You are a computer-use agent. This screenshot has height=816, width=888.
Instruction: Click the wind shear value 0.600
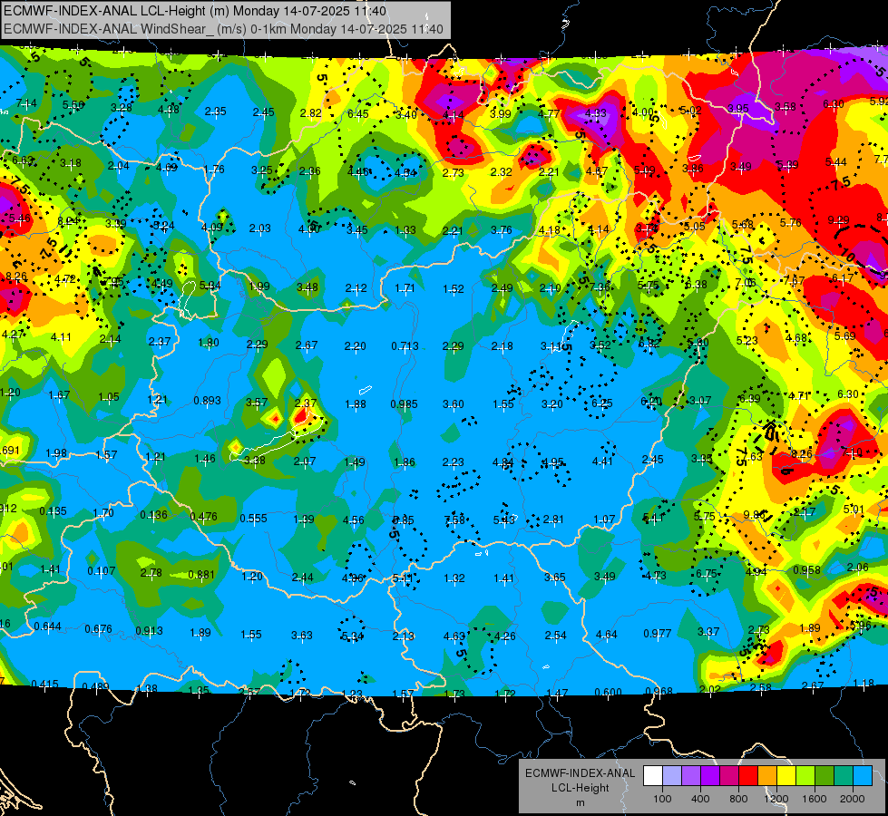point(609,692)
